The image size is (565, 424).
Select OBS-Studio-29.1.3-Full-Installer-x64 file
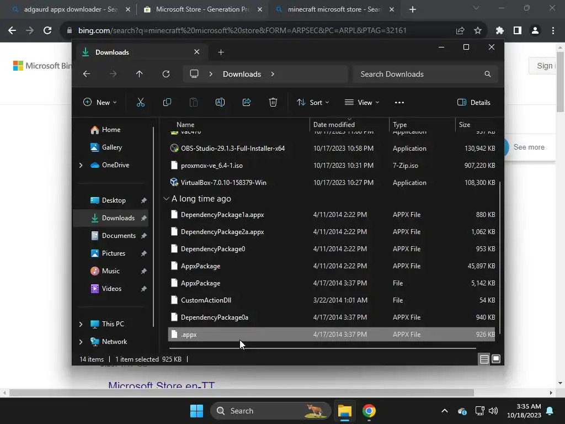click(x=332, y=149)
